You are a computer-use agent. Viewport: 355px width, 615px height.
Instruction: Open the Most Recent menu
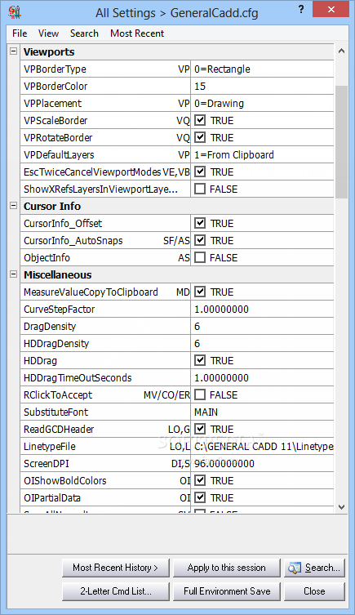(x=137, y=33)
